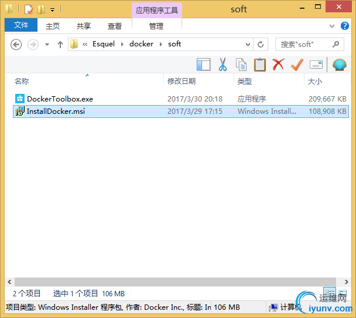Minimize the soft window
The height and width of the screenshot is (318, 356).
coord(302,8)
